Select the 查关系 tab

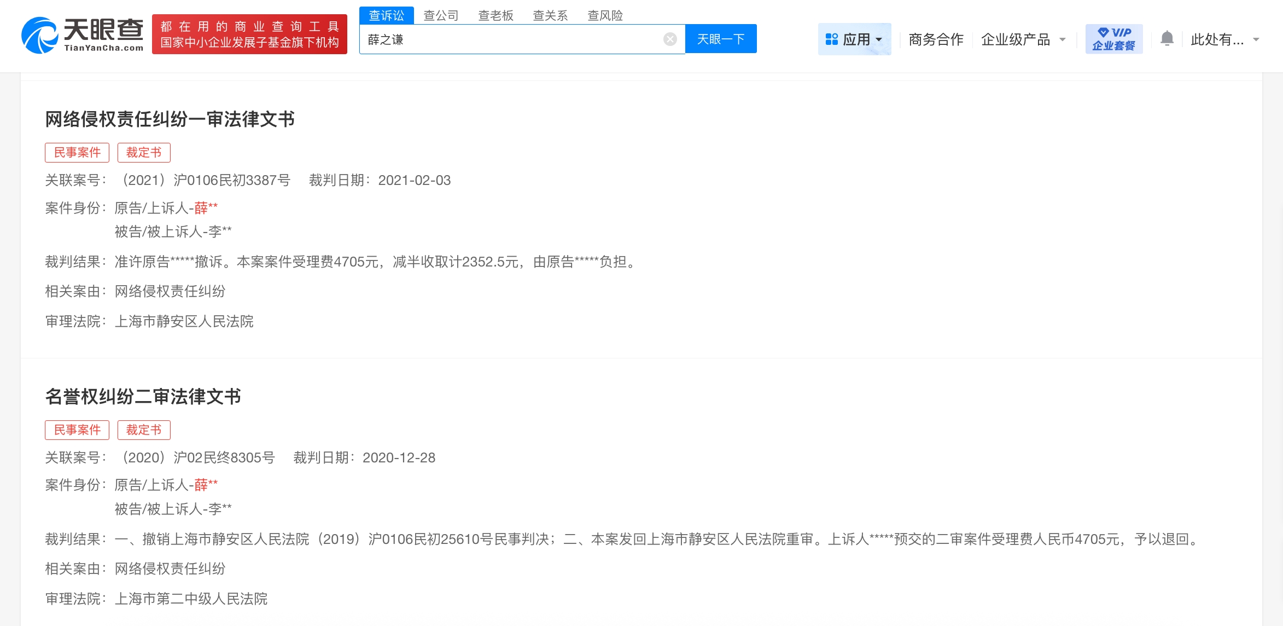pos(550,15)
